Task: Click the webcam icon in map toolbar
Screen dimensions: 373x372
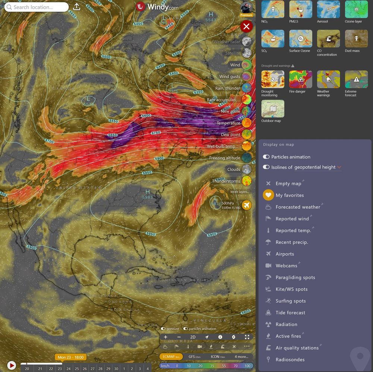Action: [x=200, y=347]
